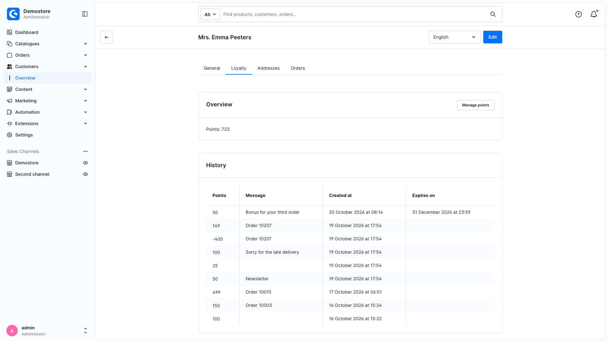
Task: Collapse the sidebar with the panel icon
Action: tap(85, 14)
